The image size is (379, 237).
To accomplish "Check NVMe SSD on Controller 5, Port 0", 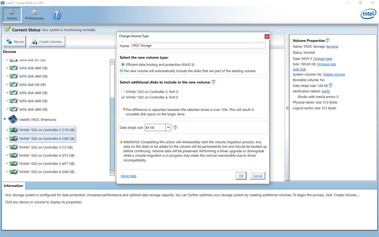I will (123, 92).
